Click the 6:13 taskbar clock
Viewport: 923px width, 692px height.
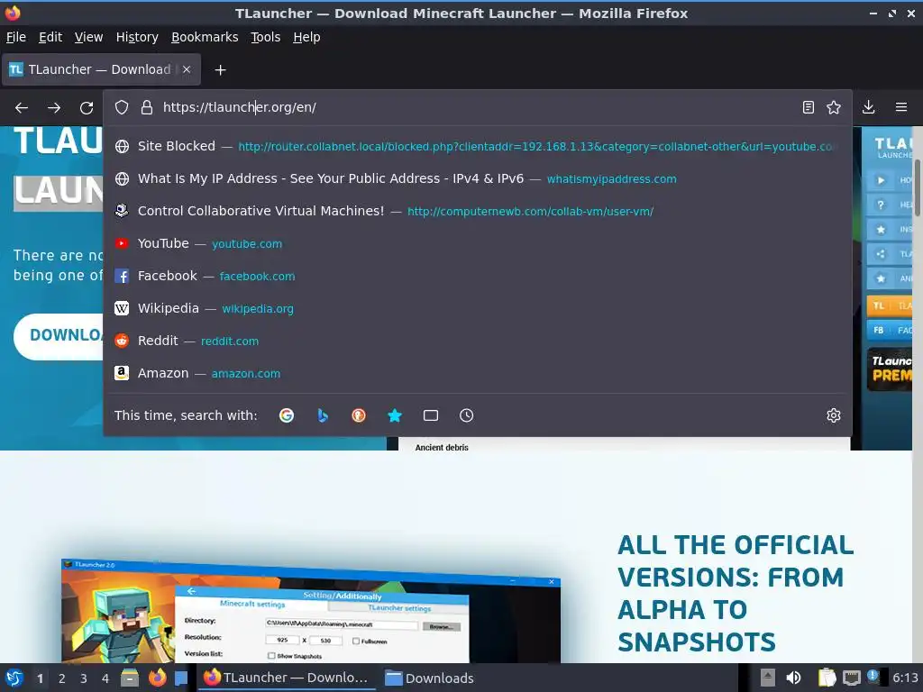(905, 678)
